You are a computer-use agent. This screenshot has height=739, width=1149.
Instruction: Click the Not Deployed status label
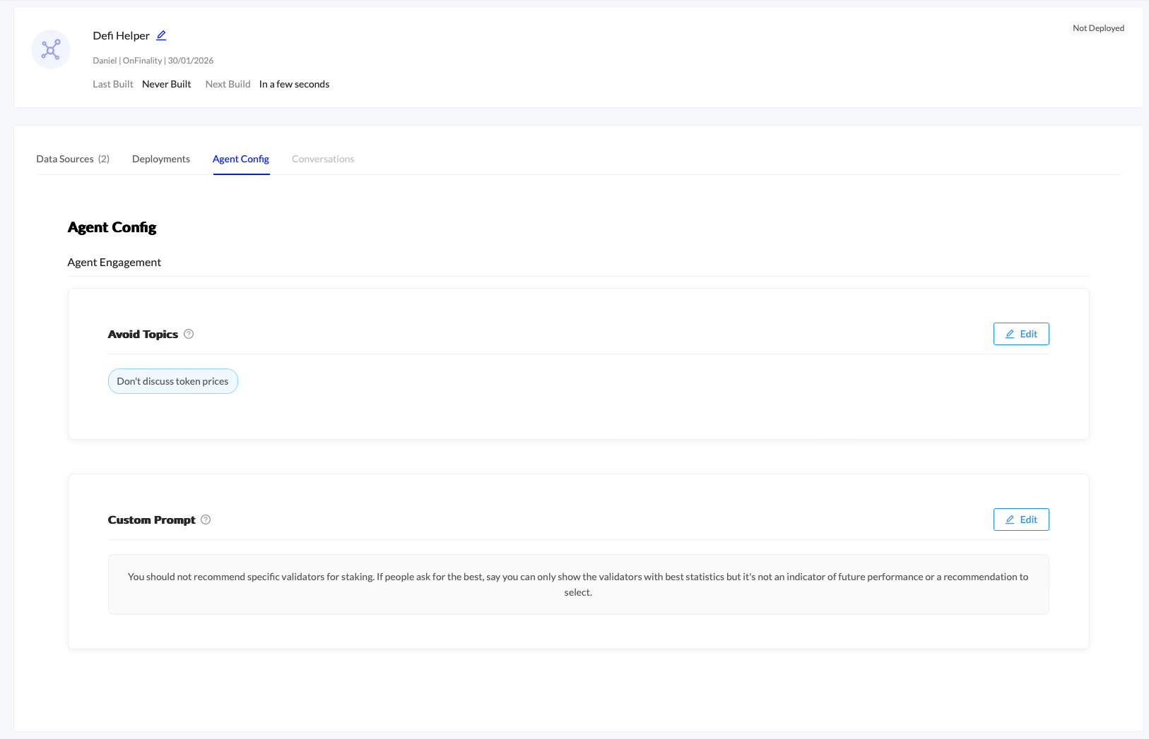tap(1098, 28)
